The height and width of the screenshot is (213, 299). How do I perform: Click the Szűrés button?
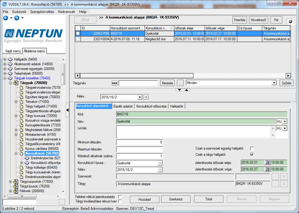click(x=286, y=83)
